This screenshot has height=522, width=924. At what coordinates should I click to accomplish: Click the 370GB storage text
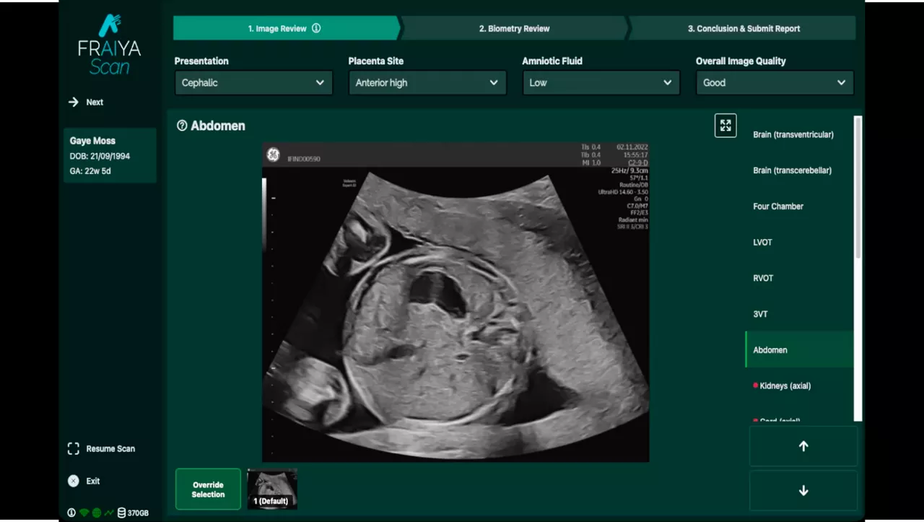pos(138,513)
